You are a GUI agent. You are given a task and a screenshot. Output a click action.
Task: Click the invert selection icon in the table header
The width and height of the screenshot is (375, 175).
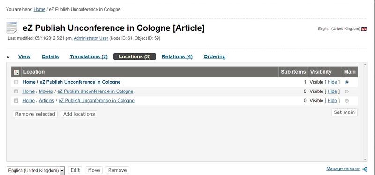(x=16, y=72)
